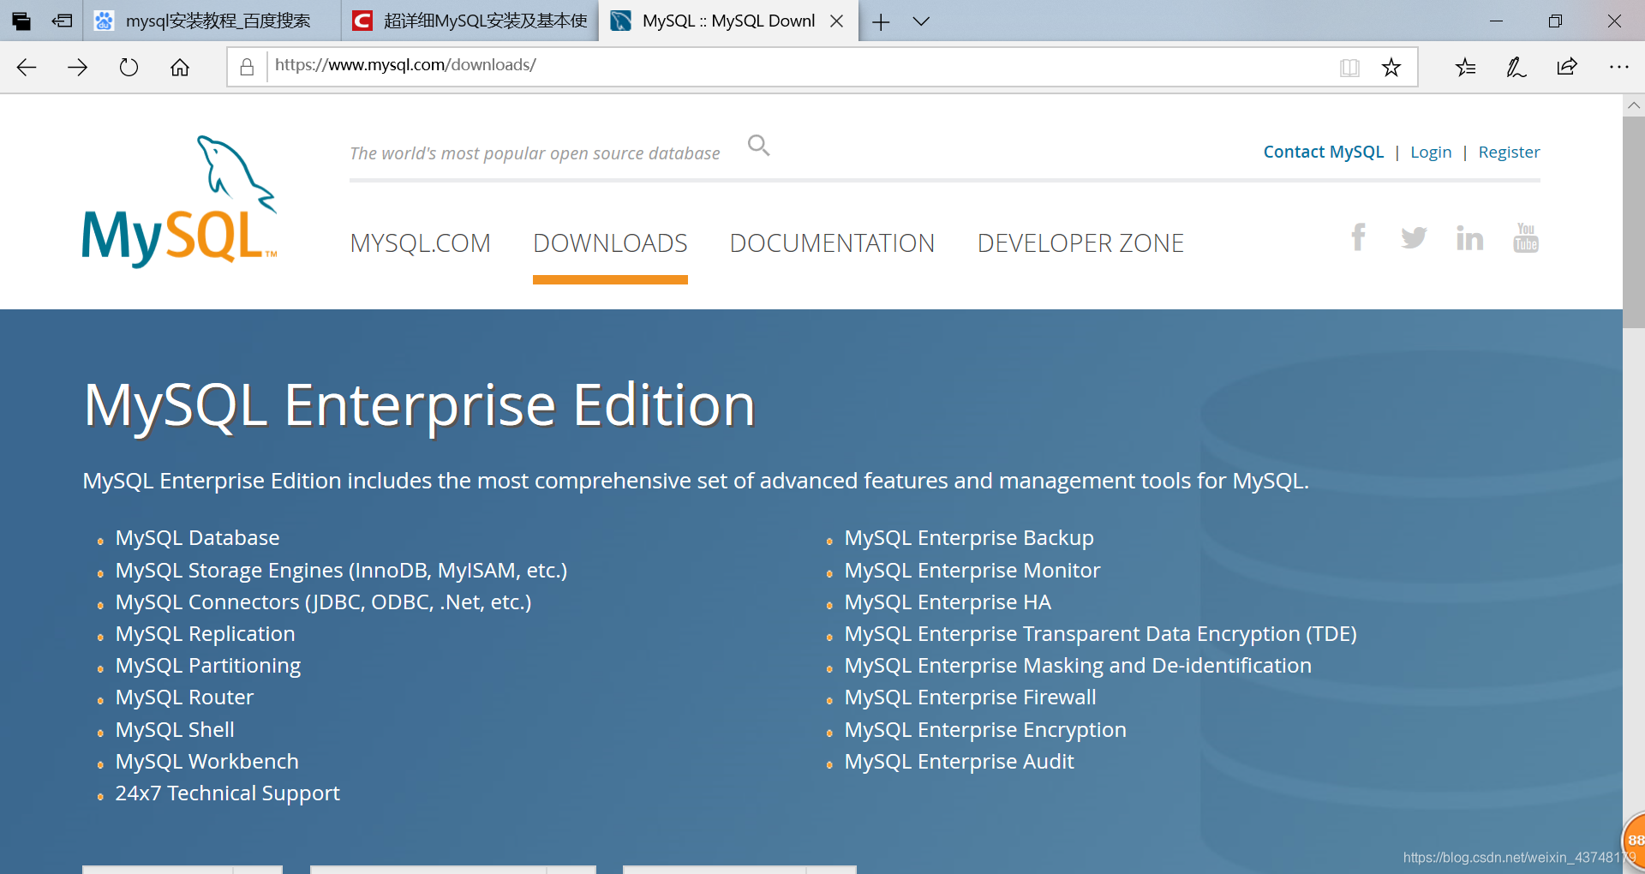Close the MySQL Downloads tab

(837, 21)
